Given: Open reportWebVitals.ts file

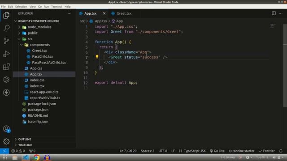Looking at the screenshot, I should [x=45, y=98].
